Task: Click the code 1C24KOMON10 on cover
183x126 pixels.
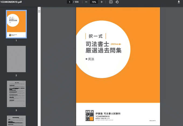Action: [103, 116]
